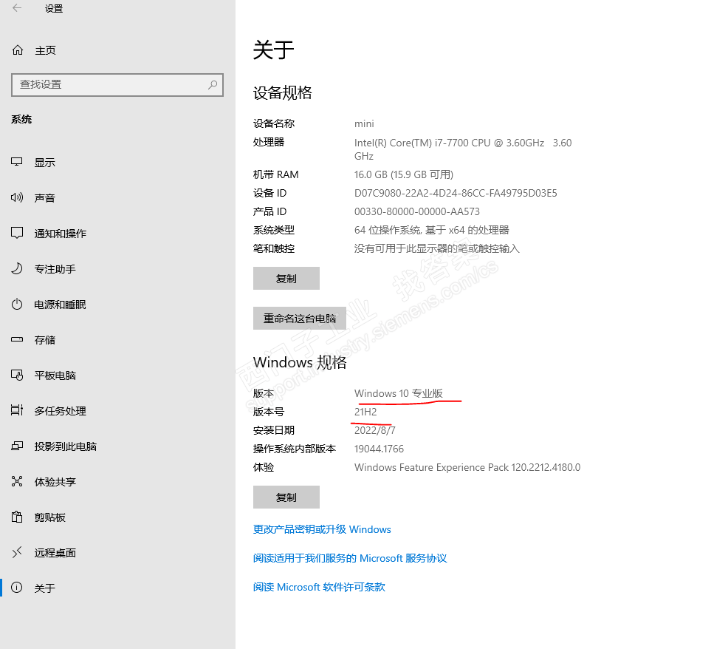Click the 投影到此电脑 projector icon
Viewport: 728px width, 649px height.
pos(17,446)
